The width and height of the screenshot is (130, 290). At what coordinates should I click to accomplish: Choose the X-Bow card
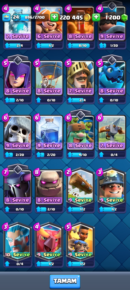tap(112, 133)
